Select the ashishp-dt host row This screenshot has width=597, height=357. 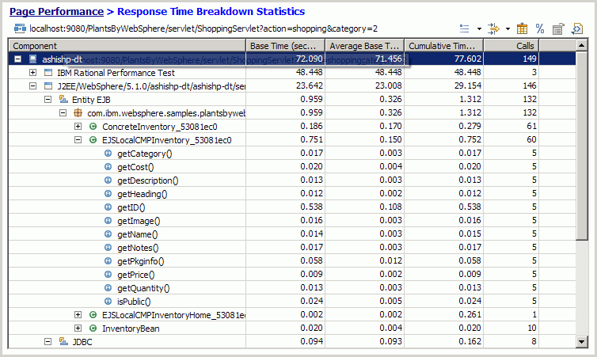point(292,59)
